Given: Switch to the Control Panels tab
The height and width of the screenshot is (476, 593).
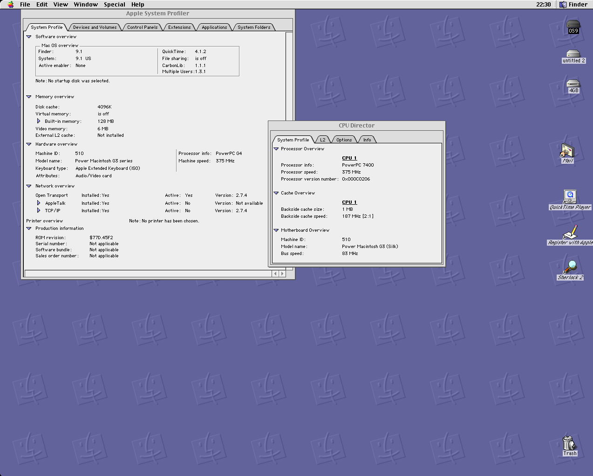Looking at the screenshot, I should pos(143,27).
